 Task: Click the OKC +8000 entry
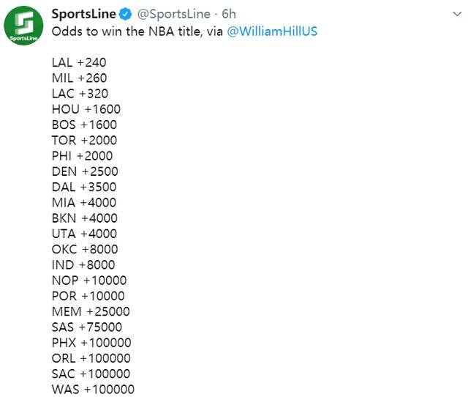[85, 249]
